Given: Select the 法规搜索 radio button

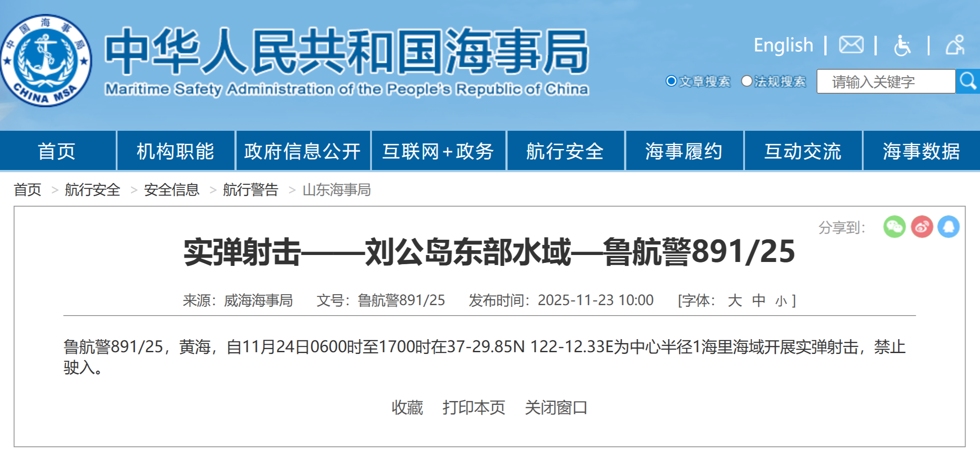Looking at the screenshot, I should pos(747,81).
